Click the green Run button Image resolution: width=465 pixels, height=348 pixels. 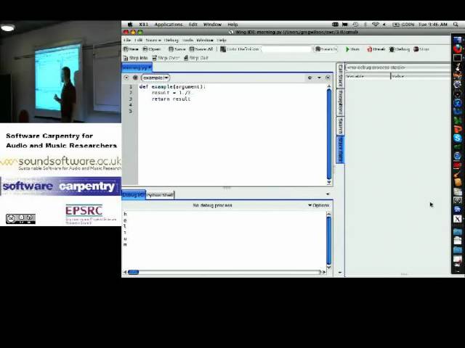tap(352, 49)
